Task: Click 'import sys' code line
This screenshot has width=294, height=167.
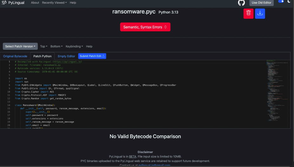Action: point(22,82)
